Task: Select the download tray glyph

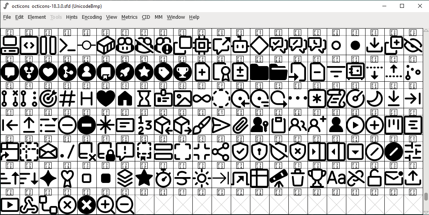Action: (374, 45)
